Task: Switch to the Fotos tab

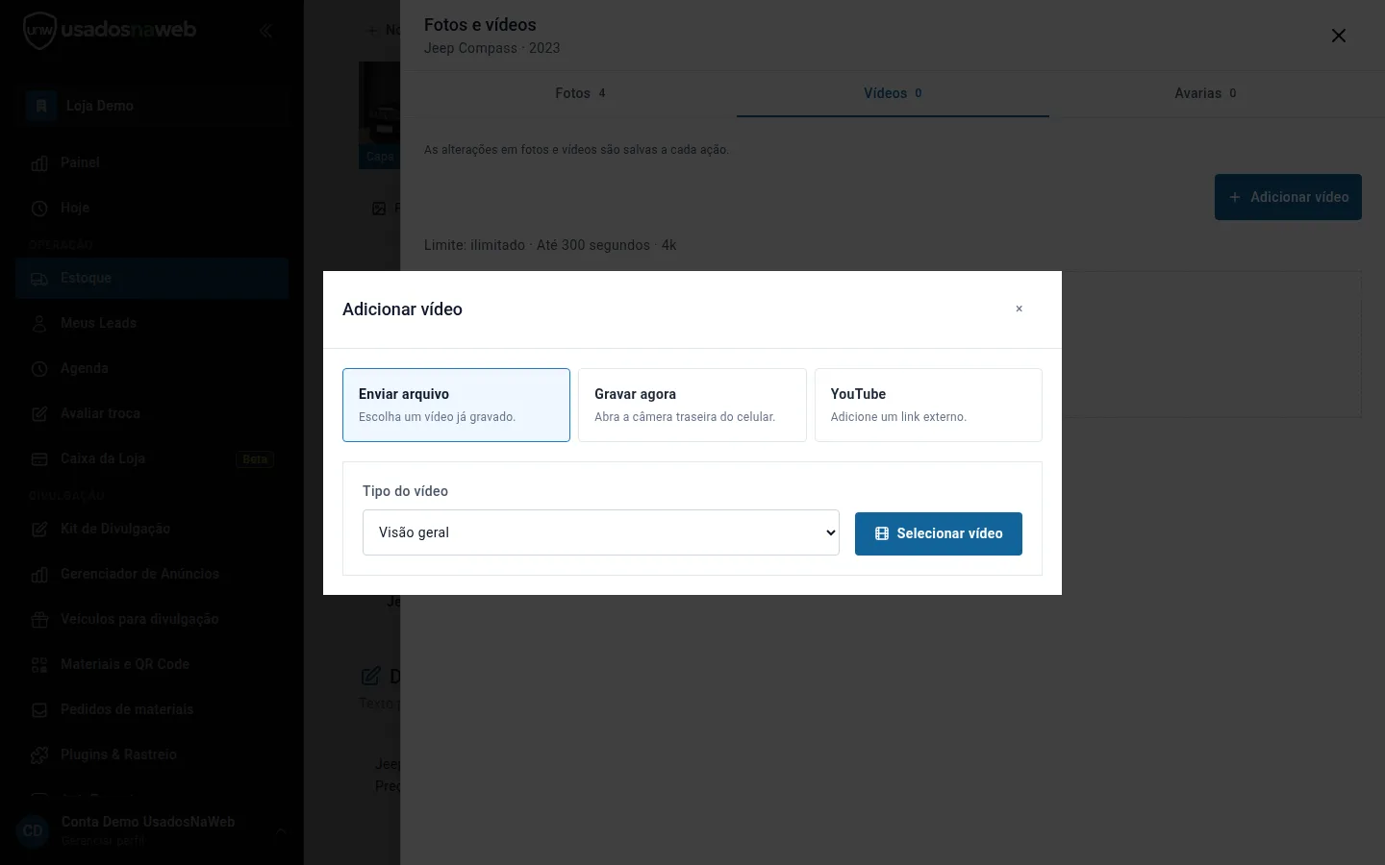Action: click(580, 93)
